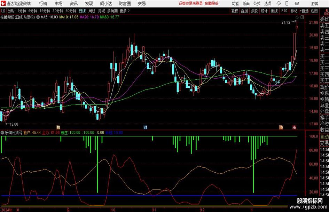Click the 标记 mark button
Image resolution: width=329 pixels, height=212 pixels.
tap(294, 11)
